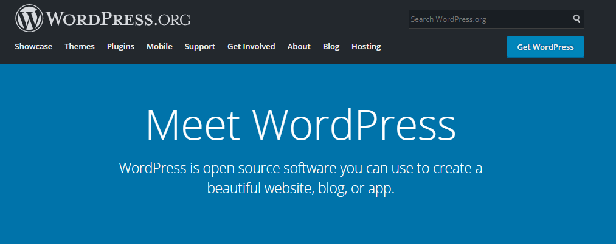Click the WordPress.org logo
The width and height of the screenshot is (616, 246).
[103, 18]
